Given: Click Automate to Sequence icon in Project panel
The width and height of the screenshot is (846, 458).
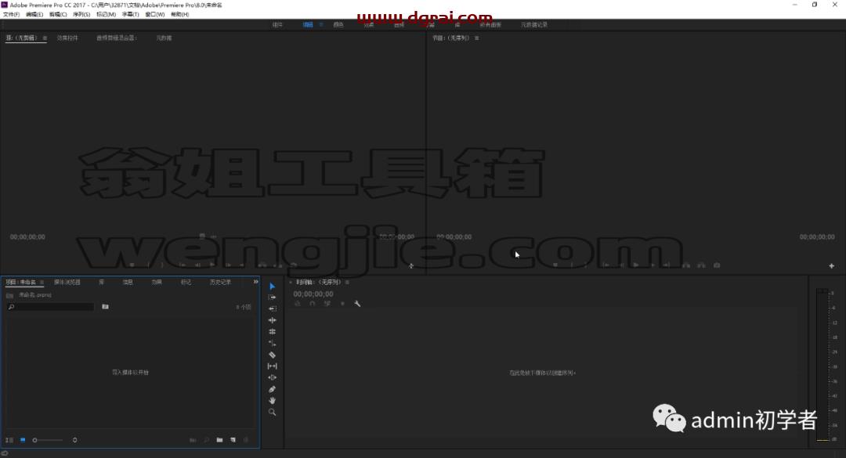Looking at the screenshot, I should pyautogui.click(x=193, y=440).
